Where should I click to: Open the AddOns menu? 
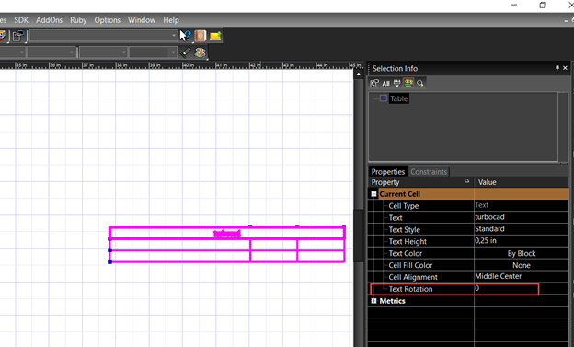[49, 20]
